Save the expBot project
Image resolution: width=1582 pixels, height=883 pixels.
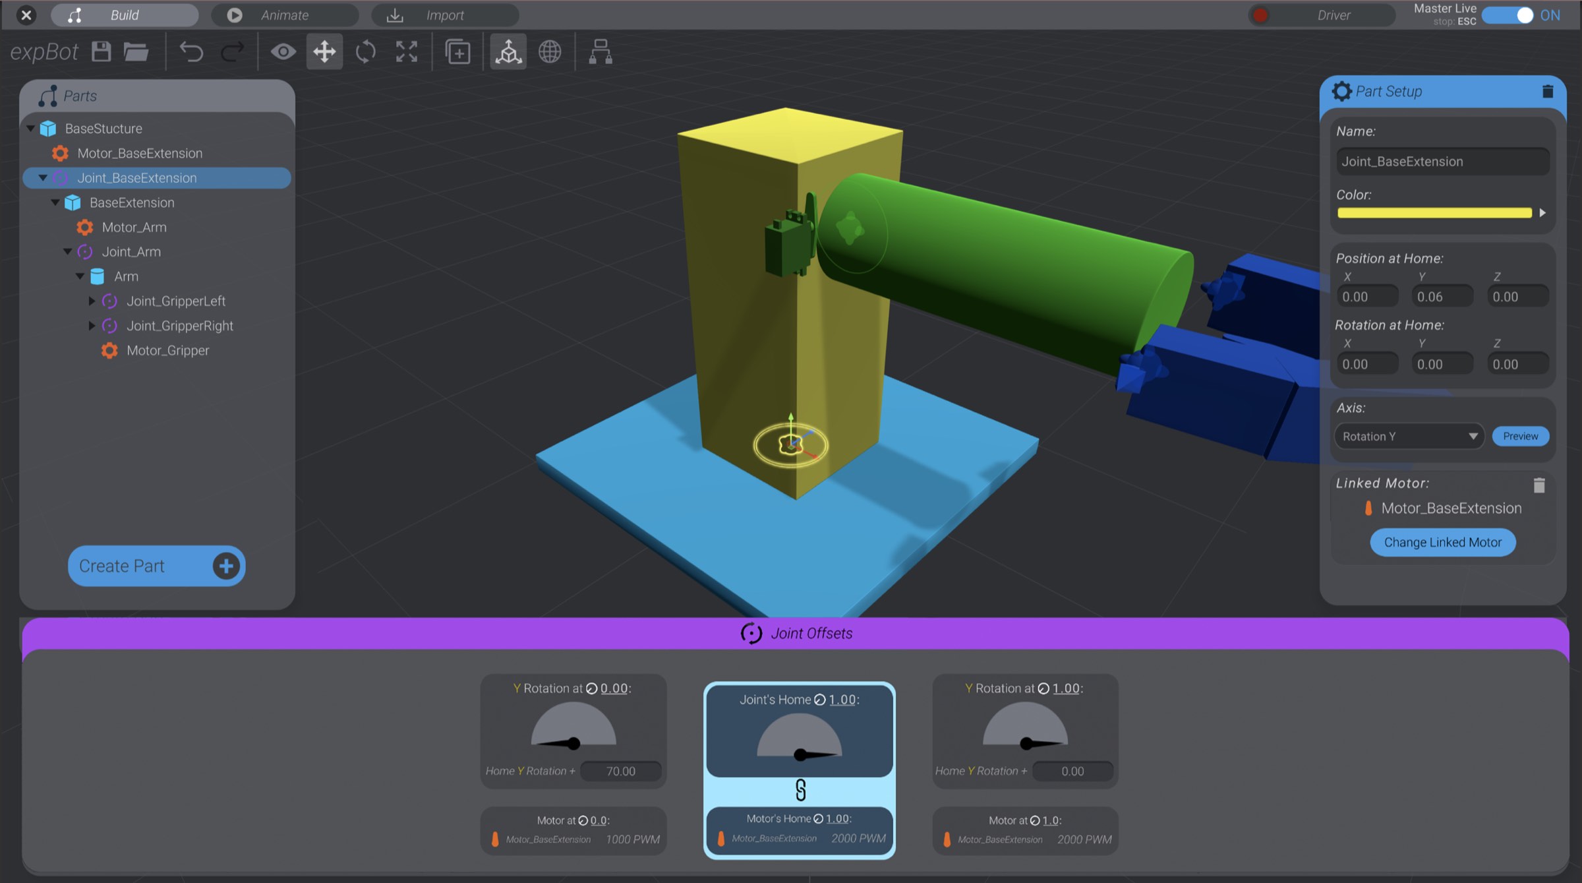click(100, 51)
